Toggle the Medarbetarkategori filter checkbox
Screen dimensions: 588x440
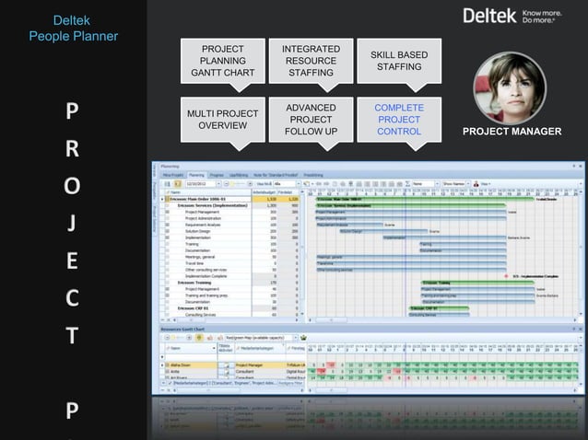tap(171, 383)
